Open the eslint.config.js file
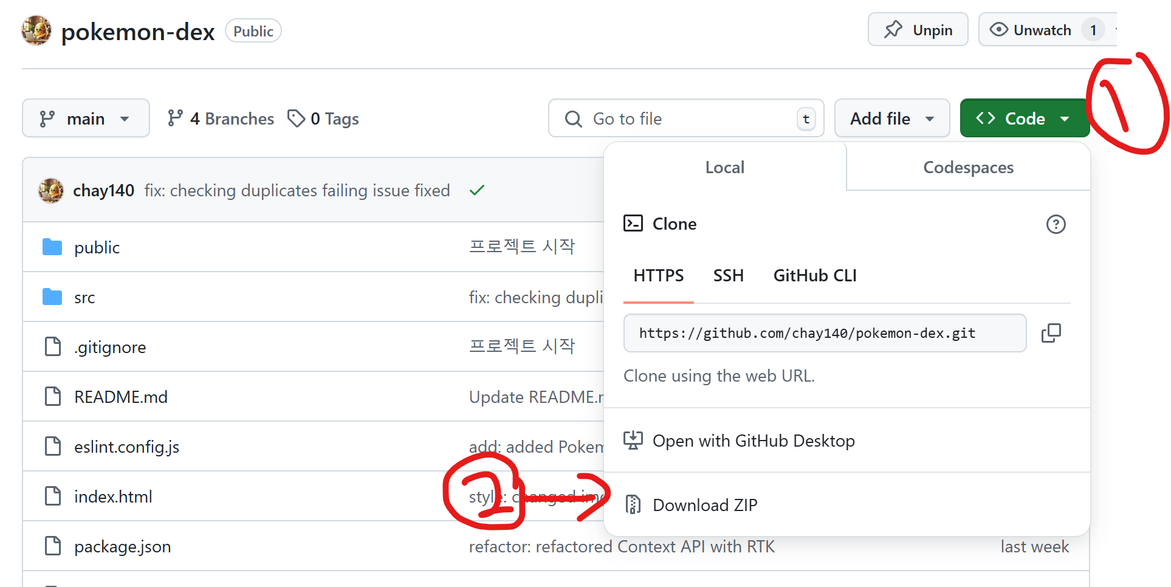1171x587 pixels. [x=126, y=447]
